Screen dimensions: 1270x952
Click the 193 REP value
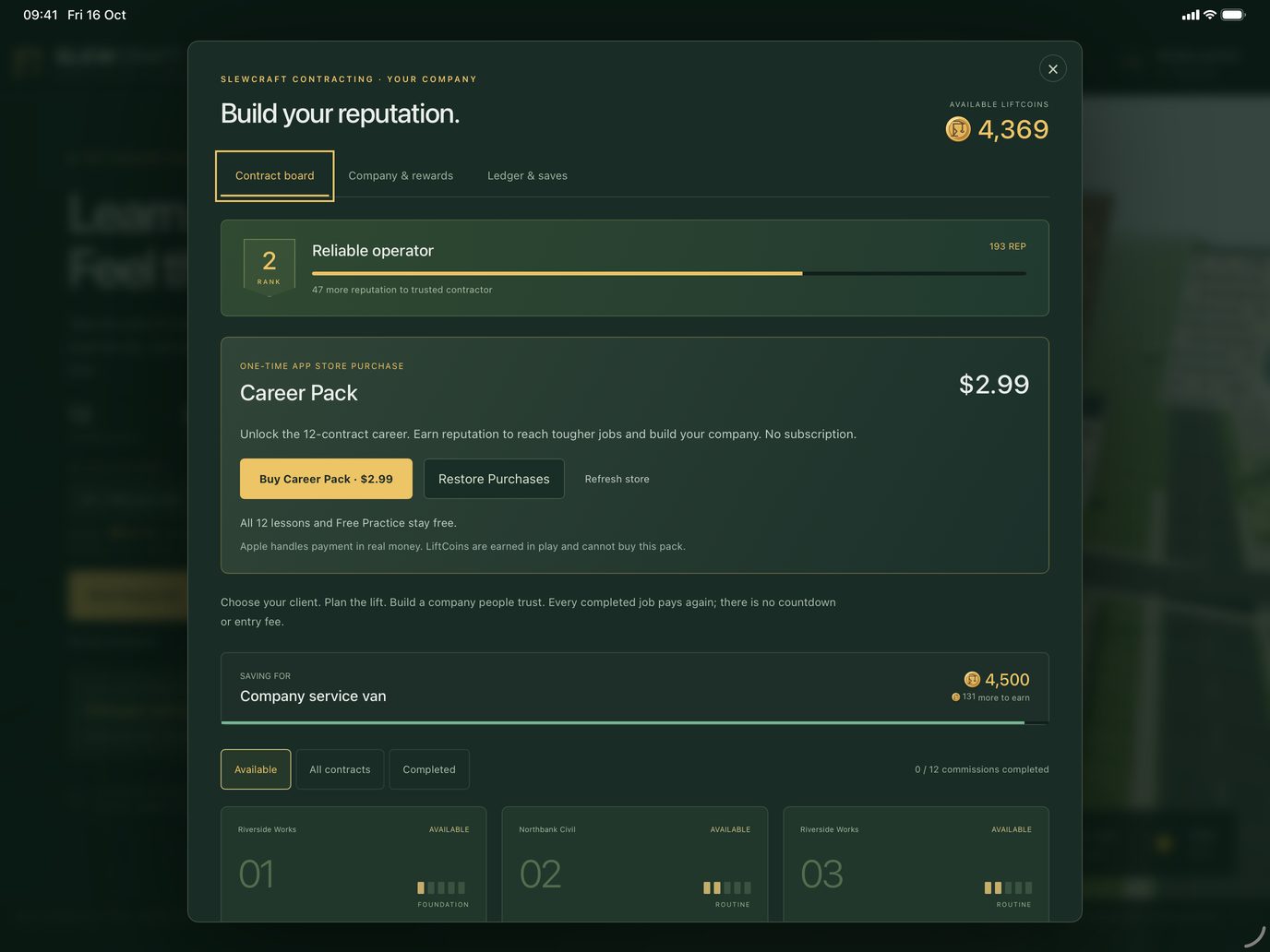(x=1008, y=246)
